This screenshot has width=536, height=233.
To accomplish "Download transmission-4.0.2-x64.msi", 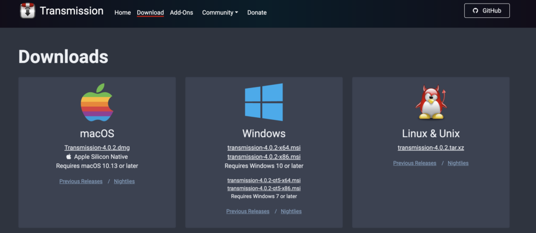I will pos(264,148).
